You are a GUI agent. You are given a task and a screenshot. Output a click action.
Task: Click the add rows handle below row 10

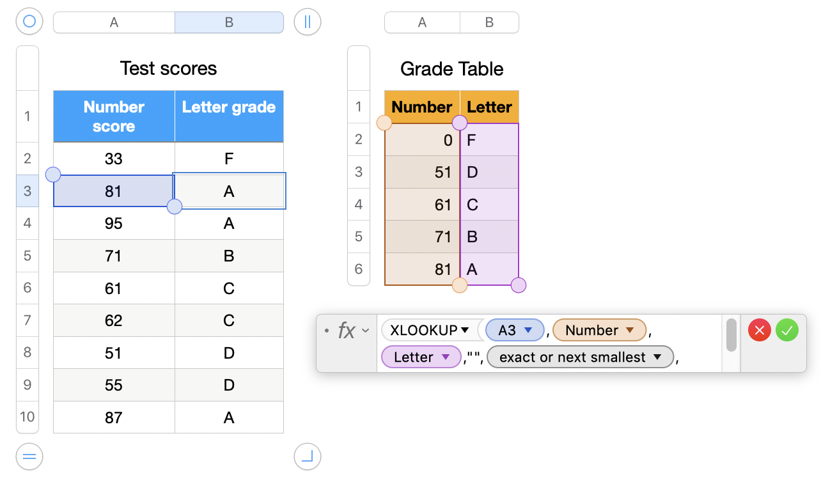tap(29, 456)
